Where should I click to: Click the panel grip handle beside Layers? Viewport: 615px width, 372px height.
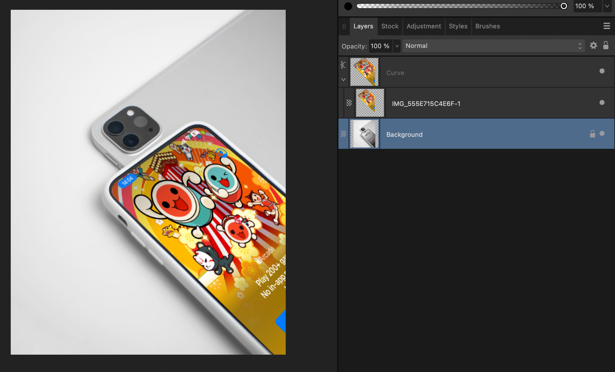[344, 26]
